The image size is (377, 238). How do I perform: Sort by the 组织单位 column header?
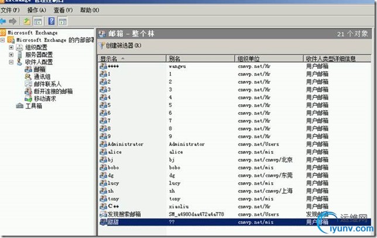269,59
